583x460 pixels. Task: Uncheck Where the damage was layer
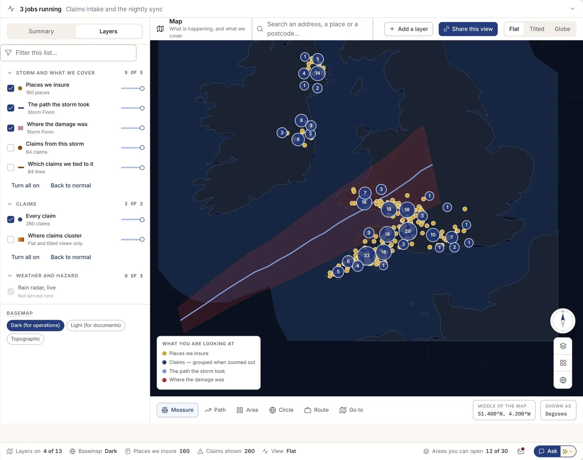click(11, 128)
